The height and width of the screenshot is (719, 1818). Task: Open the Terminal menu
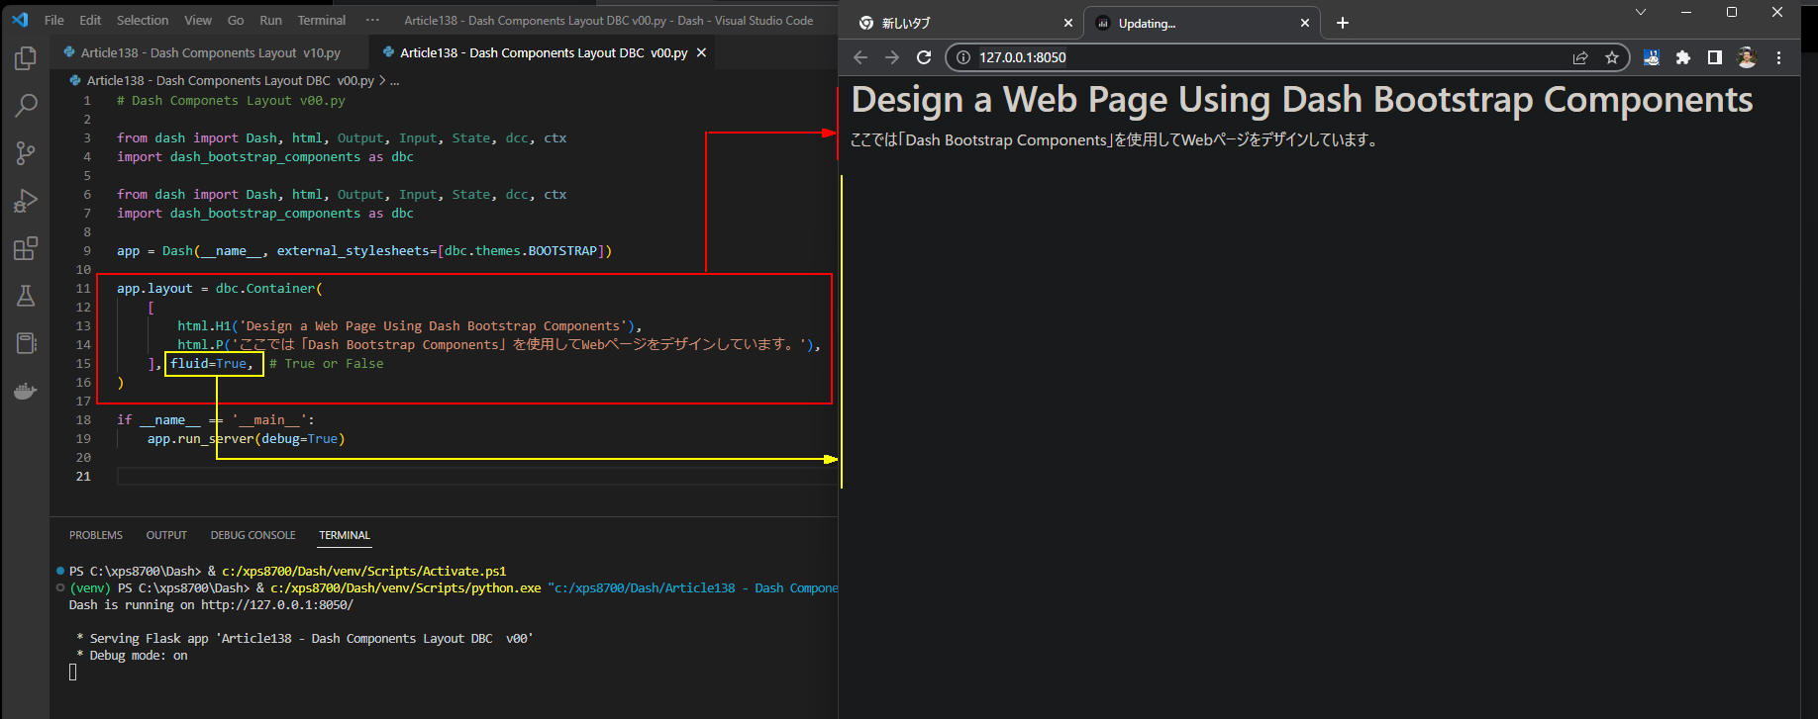pos(322,20)
